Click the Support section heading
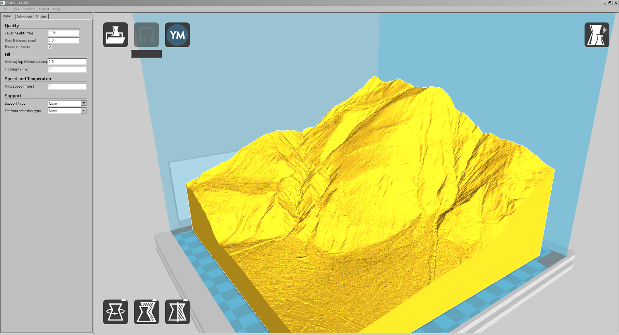The image size is (619, 335). 13,95
